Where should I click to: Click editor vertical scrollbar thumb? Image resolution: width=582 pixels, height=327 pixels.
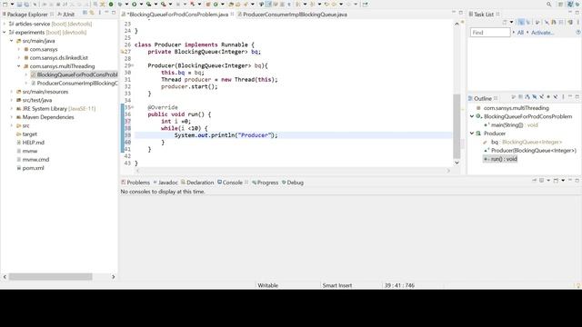(457, 126)
